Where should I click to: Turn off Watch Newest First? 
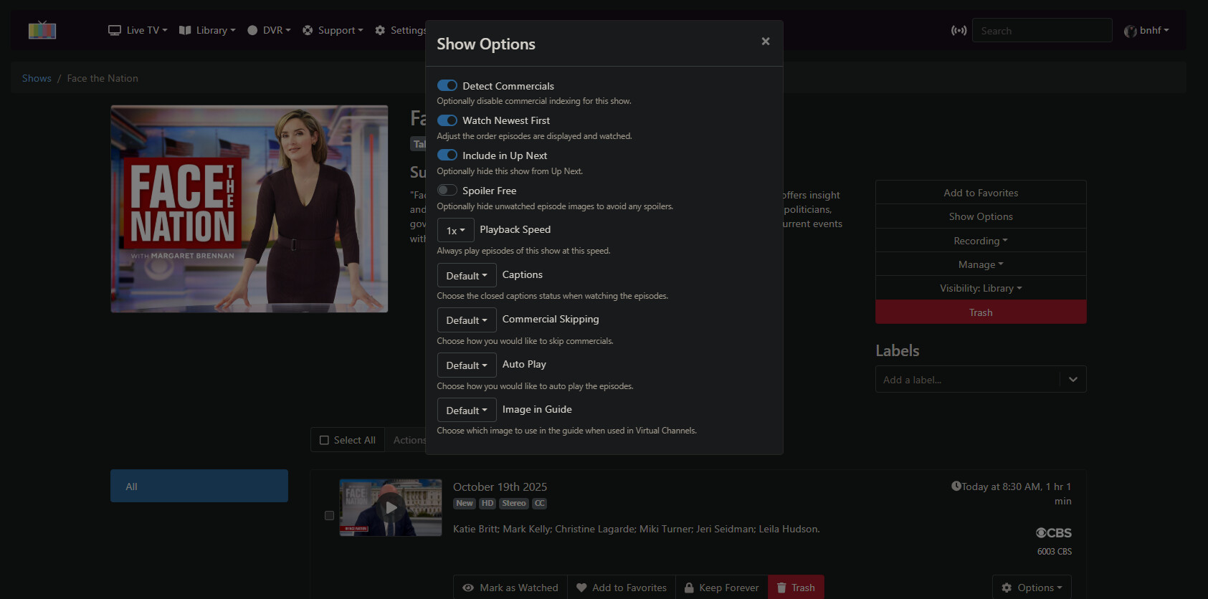point(447,120)
